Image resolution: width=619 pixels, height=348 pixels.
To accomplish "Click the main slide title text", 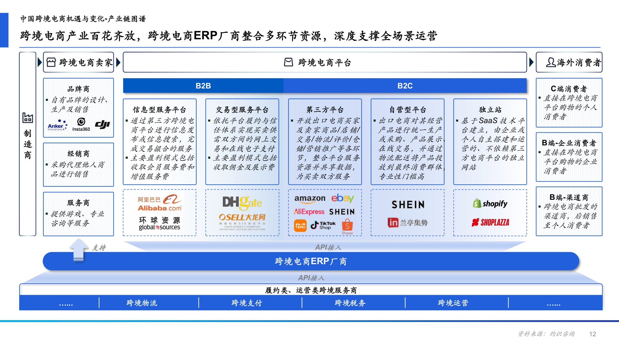I will 228,36.
